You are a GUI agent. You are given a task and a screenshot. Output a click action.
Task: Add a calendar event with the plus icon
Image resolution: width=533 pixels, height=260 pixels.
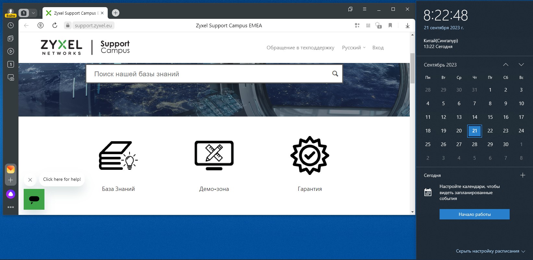523,175
